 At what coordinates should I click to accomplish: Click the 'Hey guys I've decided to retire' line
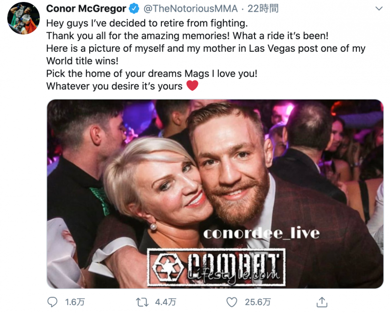click(x=147, y=23)
